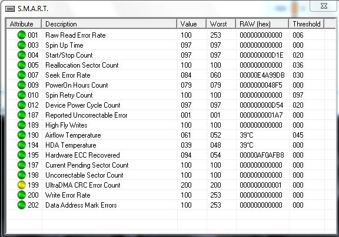Click threshold 006 in Raw Read Error row
The width and height of the screenshot is (339, 237).
(x=298, y=35)
